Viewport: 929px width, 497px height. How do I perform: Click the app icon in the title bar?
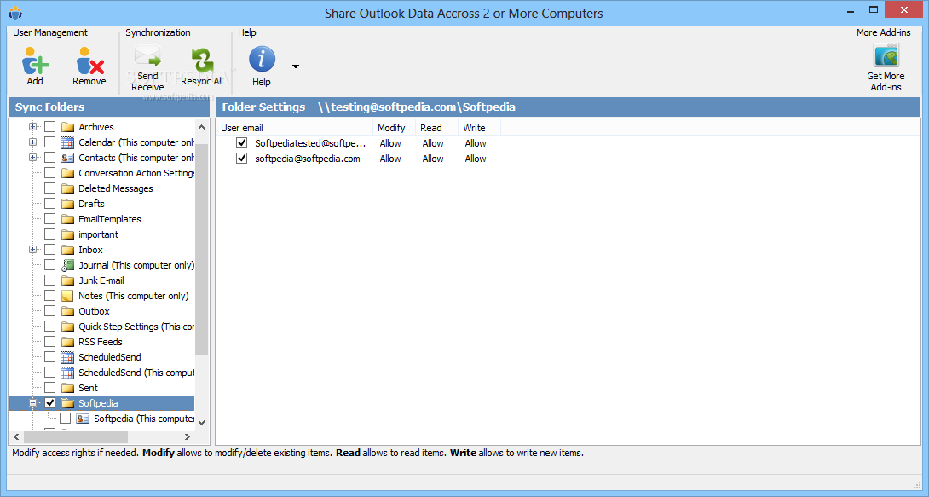pyautogui.click(x=15, y=13)
